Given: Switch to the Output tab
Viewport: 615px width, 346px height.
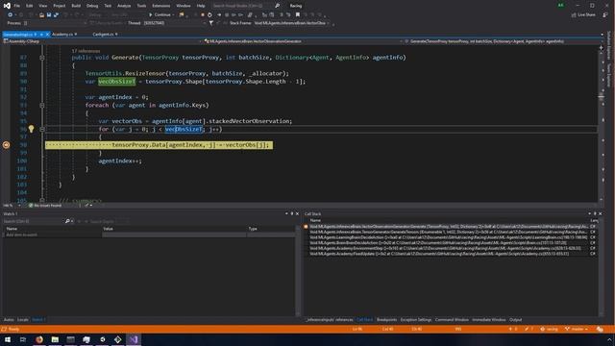Looking at the screenshot, I should [x=515, y=320].
